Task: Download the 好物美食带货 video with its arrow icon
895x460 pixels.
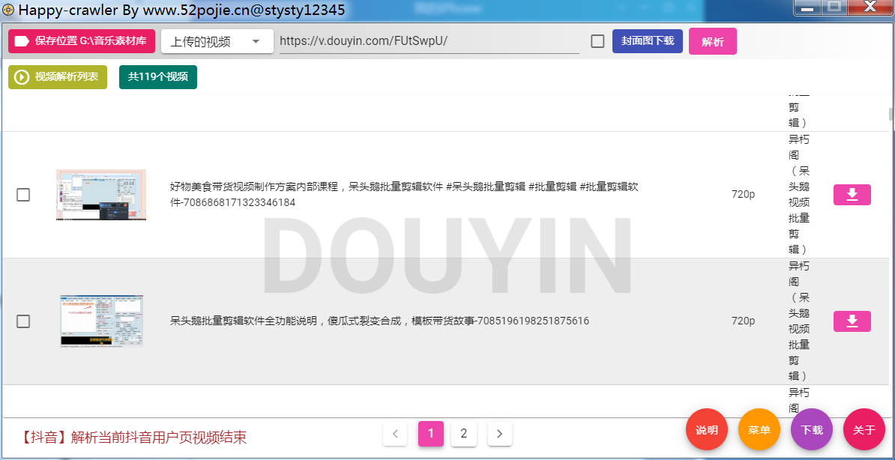Action: pyautogui.click(x=852, y=195)
